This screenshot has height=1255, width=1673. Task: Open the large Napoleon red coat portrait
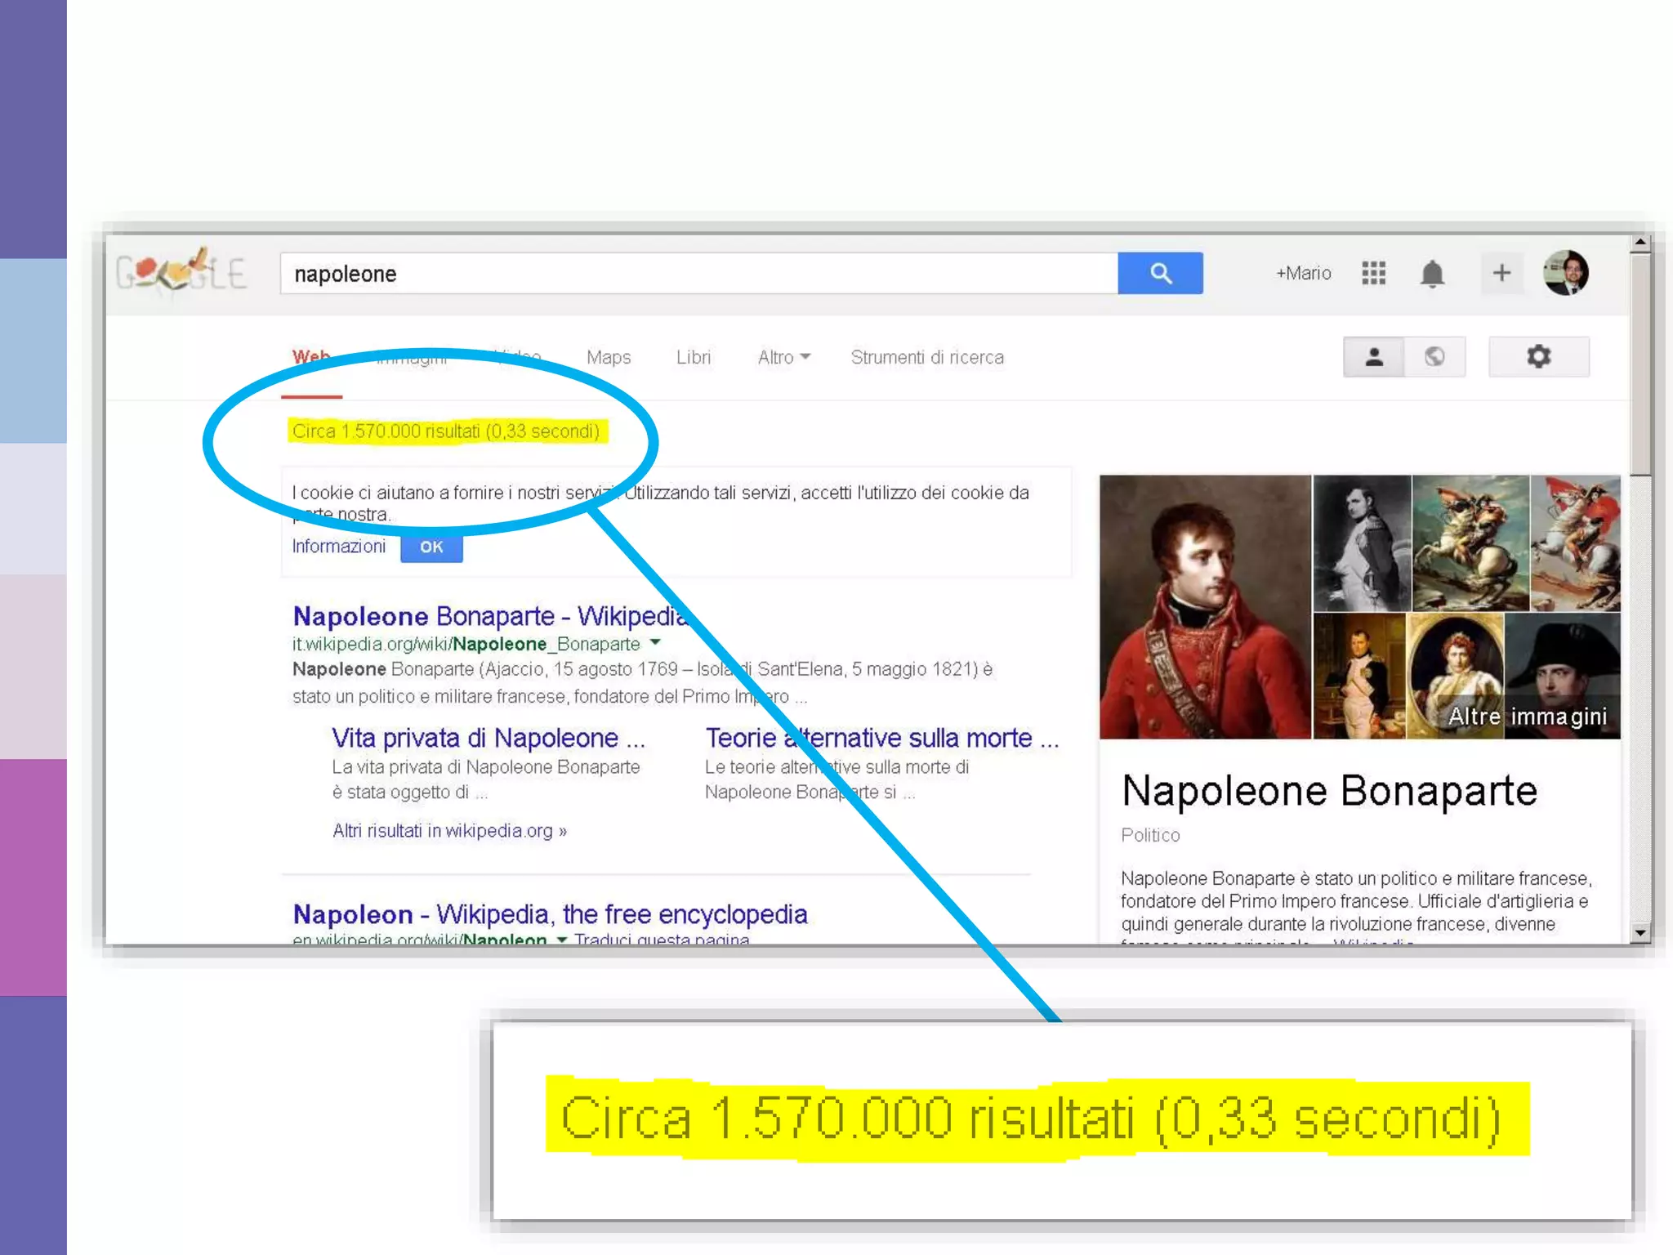(x=1205, y=607)
